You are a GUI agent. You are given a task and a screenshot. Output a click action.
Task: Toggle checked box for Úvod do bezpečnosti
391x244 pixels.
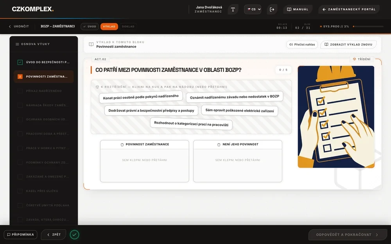(x=20, y=62)
